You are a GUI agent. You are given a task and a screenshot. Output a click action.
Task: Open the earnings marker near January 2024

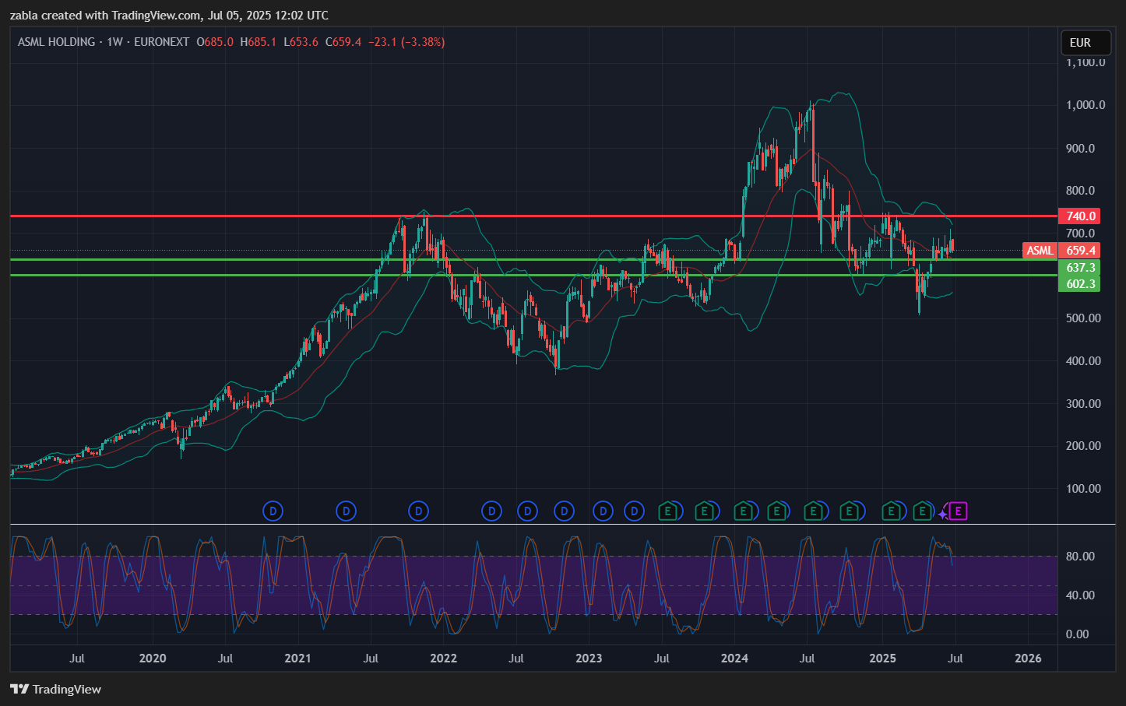click(744, 511)
